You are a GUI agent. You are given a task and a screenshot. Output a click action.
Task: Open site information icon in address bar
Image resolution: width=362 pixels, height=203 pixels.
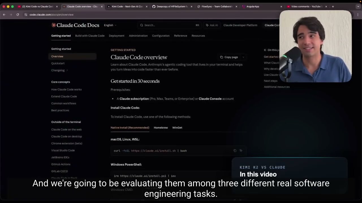26,15
